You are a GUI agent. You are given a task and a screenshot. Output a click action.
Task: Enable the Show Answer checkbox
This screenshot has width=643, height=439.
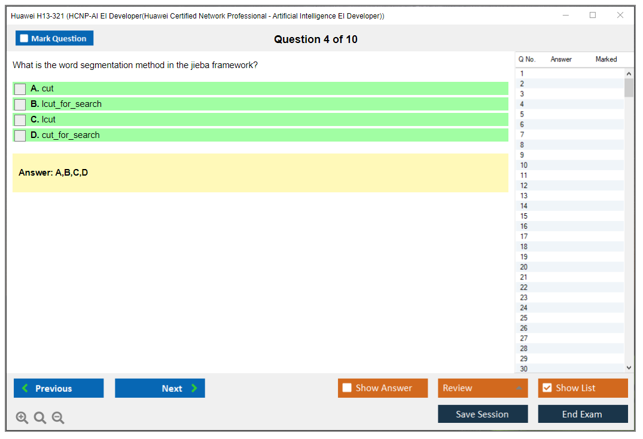coord(347,388)
